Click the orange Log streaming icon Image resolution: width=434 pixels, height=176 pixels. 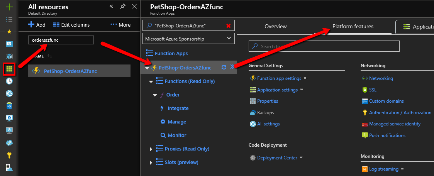(364, 169)
